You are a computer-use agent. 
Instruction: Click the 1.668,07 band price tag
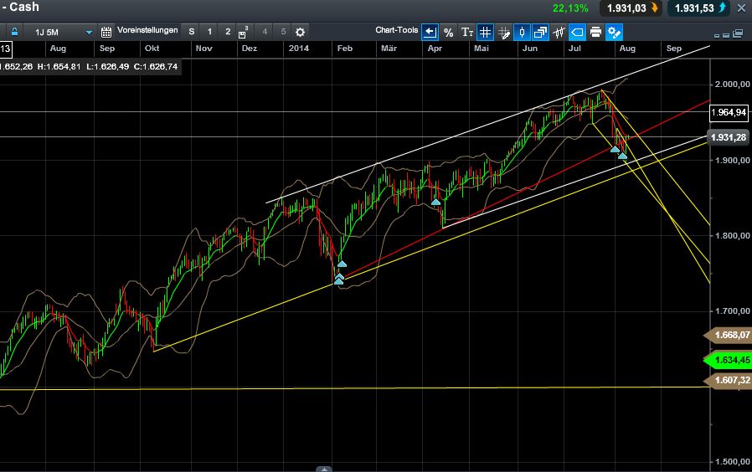click(x=729, y=335)
